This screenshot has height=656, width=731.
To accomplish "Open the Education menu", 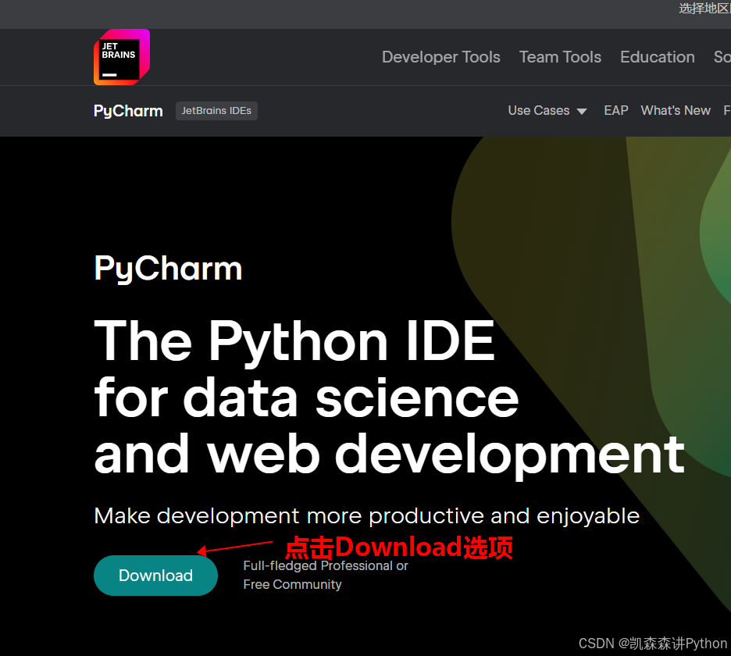I will coord(658,57).
